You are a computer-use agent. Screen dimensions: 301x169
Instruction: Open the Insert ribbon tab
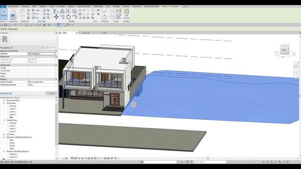click(x=51, y=6)
